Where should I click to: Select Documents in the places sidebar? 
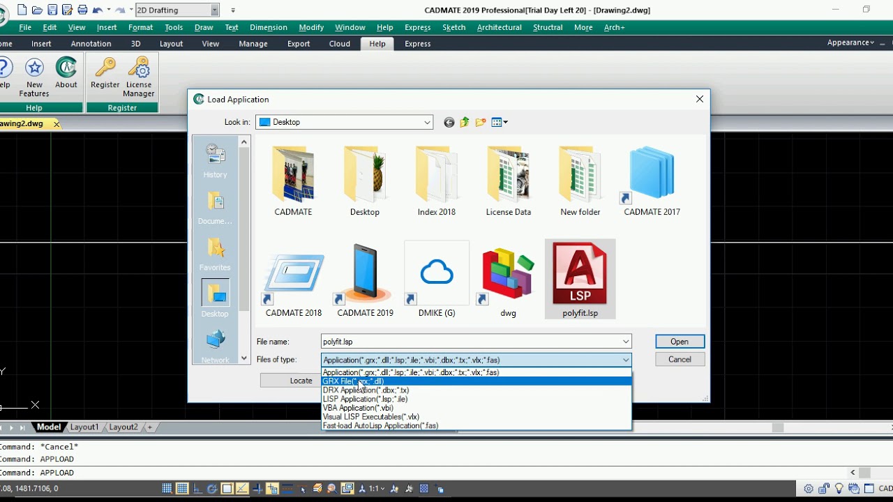pyautogui.click(x=215, y=208)
